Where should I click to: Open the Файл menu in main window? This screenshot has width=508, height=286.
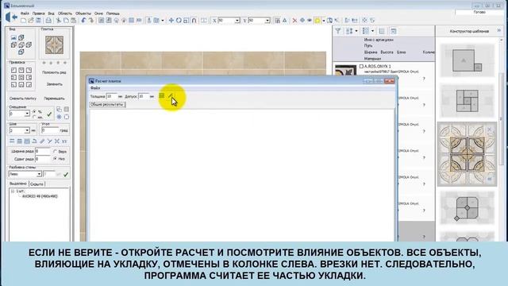click(25, 14)
